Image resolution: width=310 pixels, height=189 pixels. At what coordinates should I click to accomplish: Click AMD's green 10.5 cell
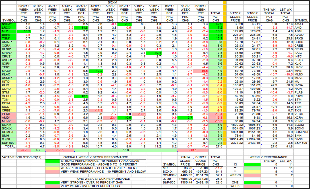pos(125,118)
